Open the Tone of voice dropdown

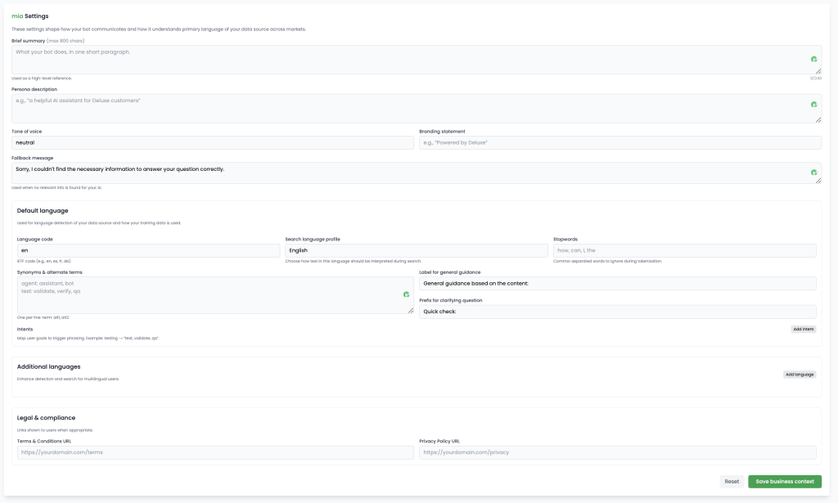tap(213, 142)
